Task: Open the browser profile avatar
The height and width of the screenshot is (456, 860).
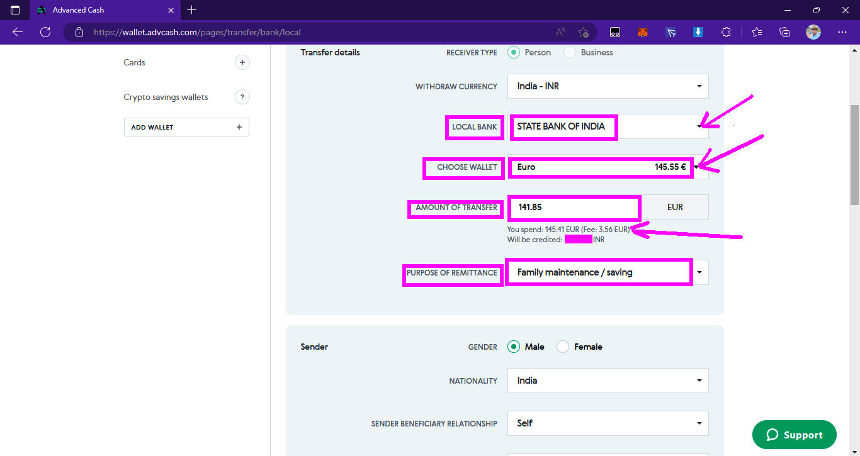Action: click(x=813, y=32)
